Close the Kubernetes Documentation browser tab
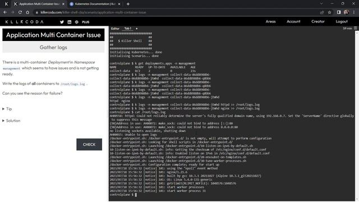Screen dimensions: 359x202 coord(119,4)
